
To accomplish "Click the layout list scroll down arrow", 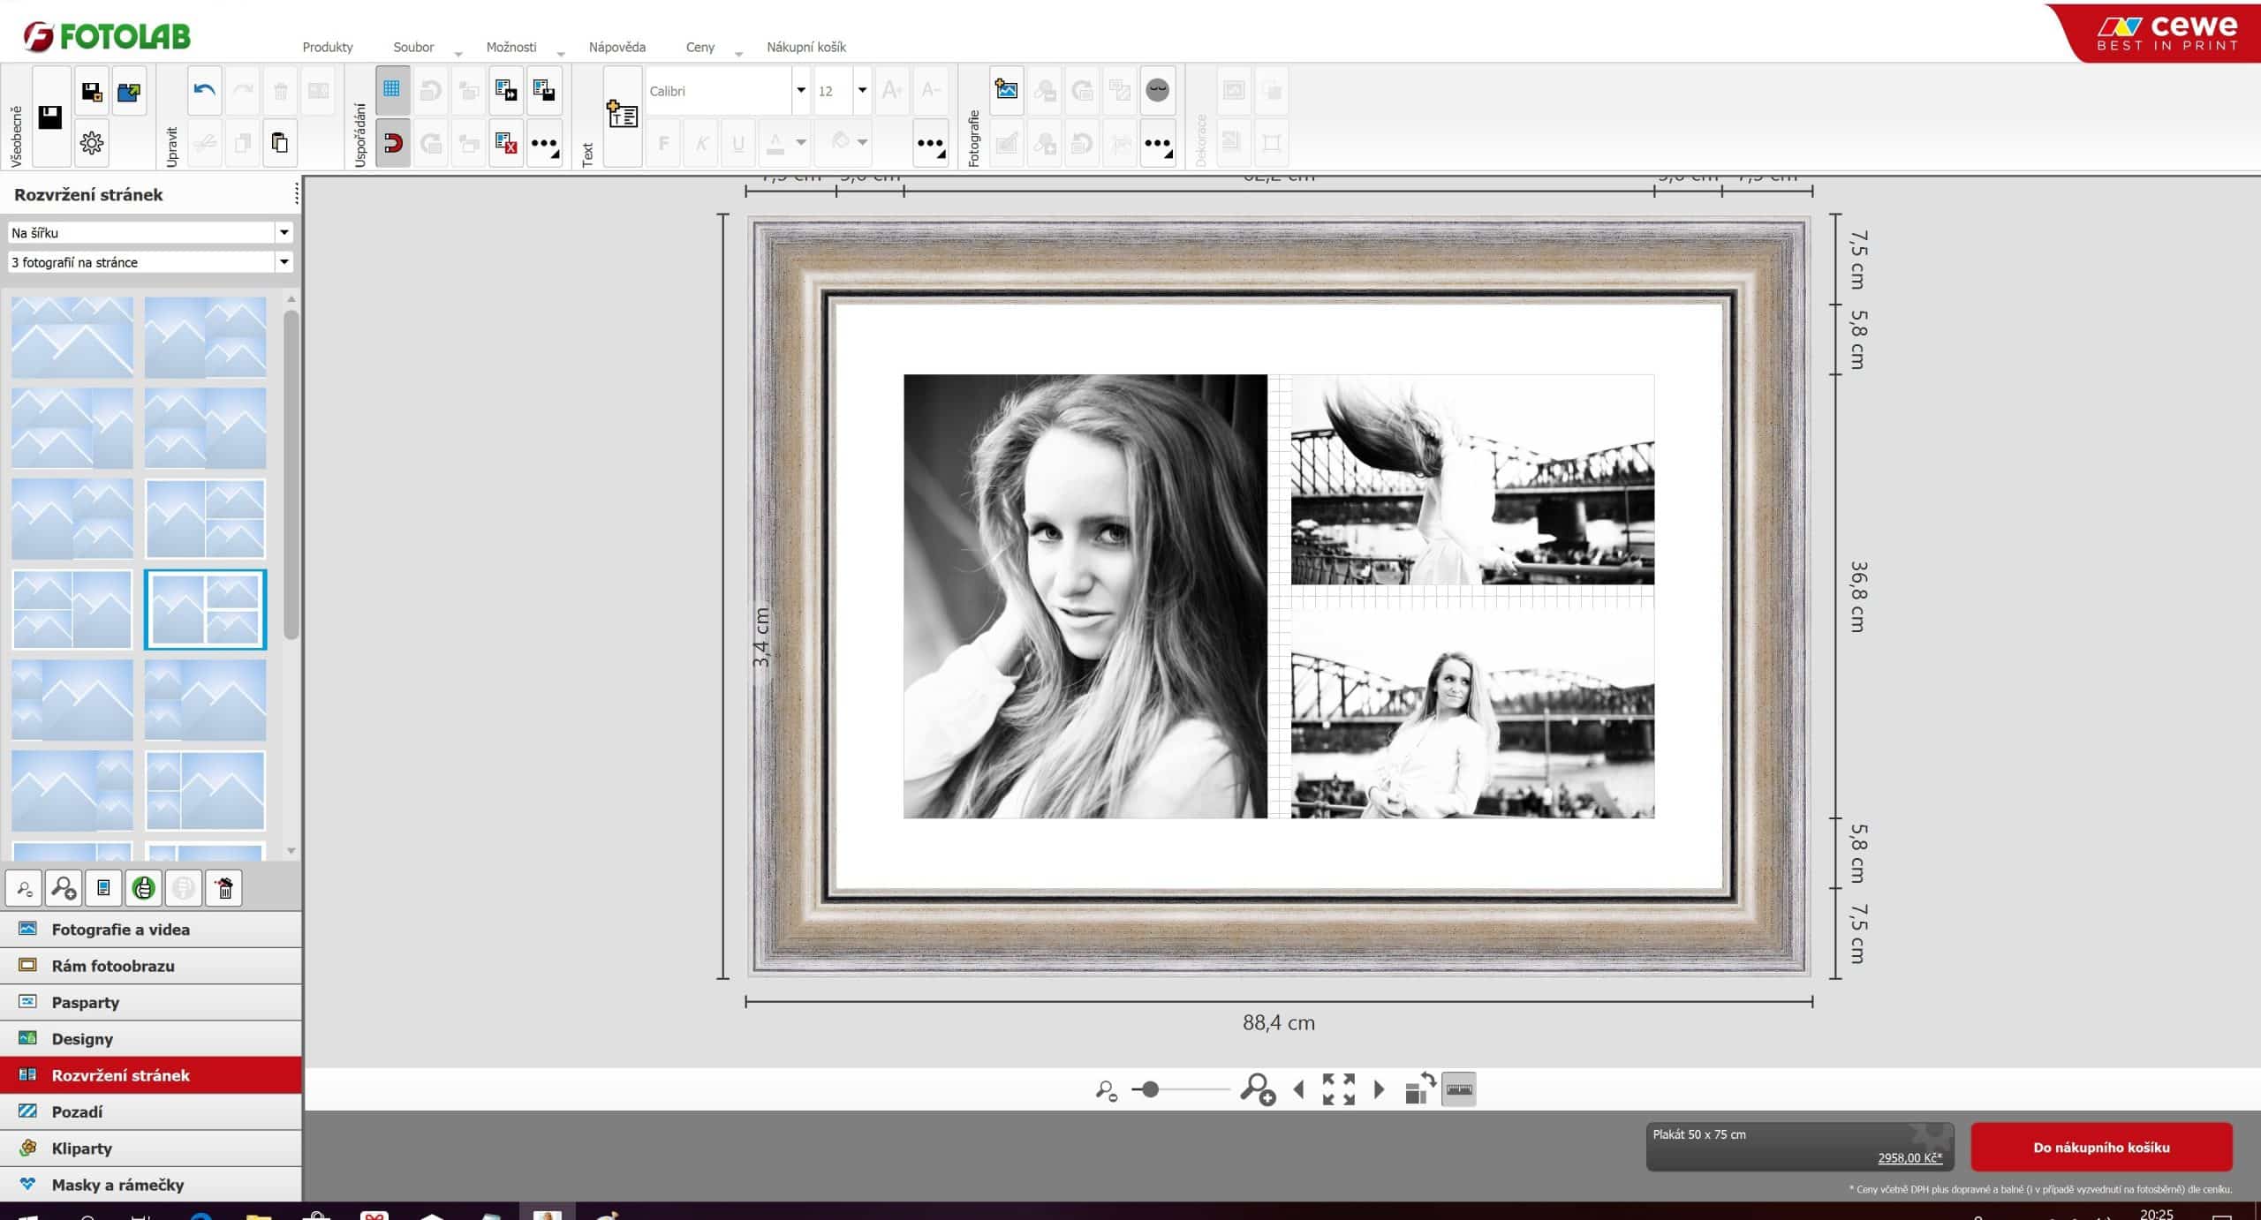I will tap(291, 851).
